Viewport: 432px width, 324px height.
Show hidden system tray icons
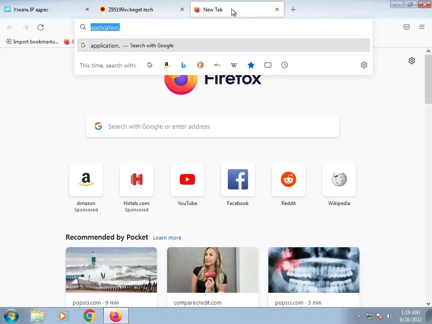click(359, 316)
